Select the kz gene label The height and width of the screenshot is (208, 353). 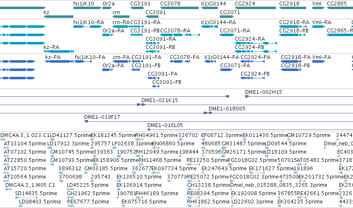(46, 12)
